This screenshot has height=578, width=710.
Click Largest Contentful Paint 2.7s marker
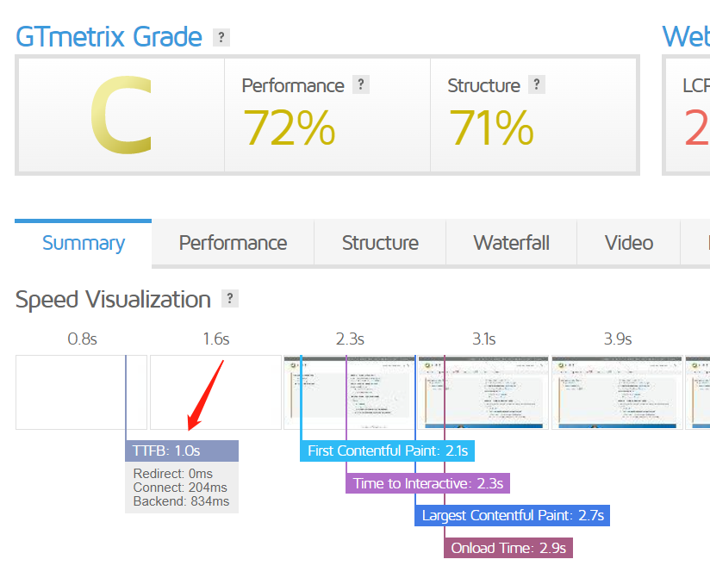[513, 516]
